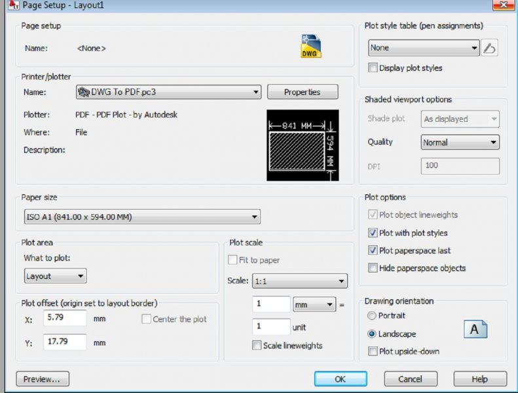518x393 pixels.
Task: Click the Y plot offset field
Action: click(65, 341)
